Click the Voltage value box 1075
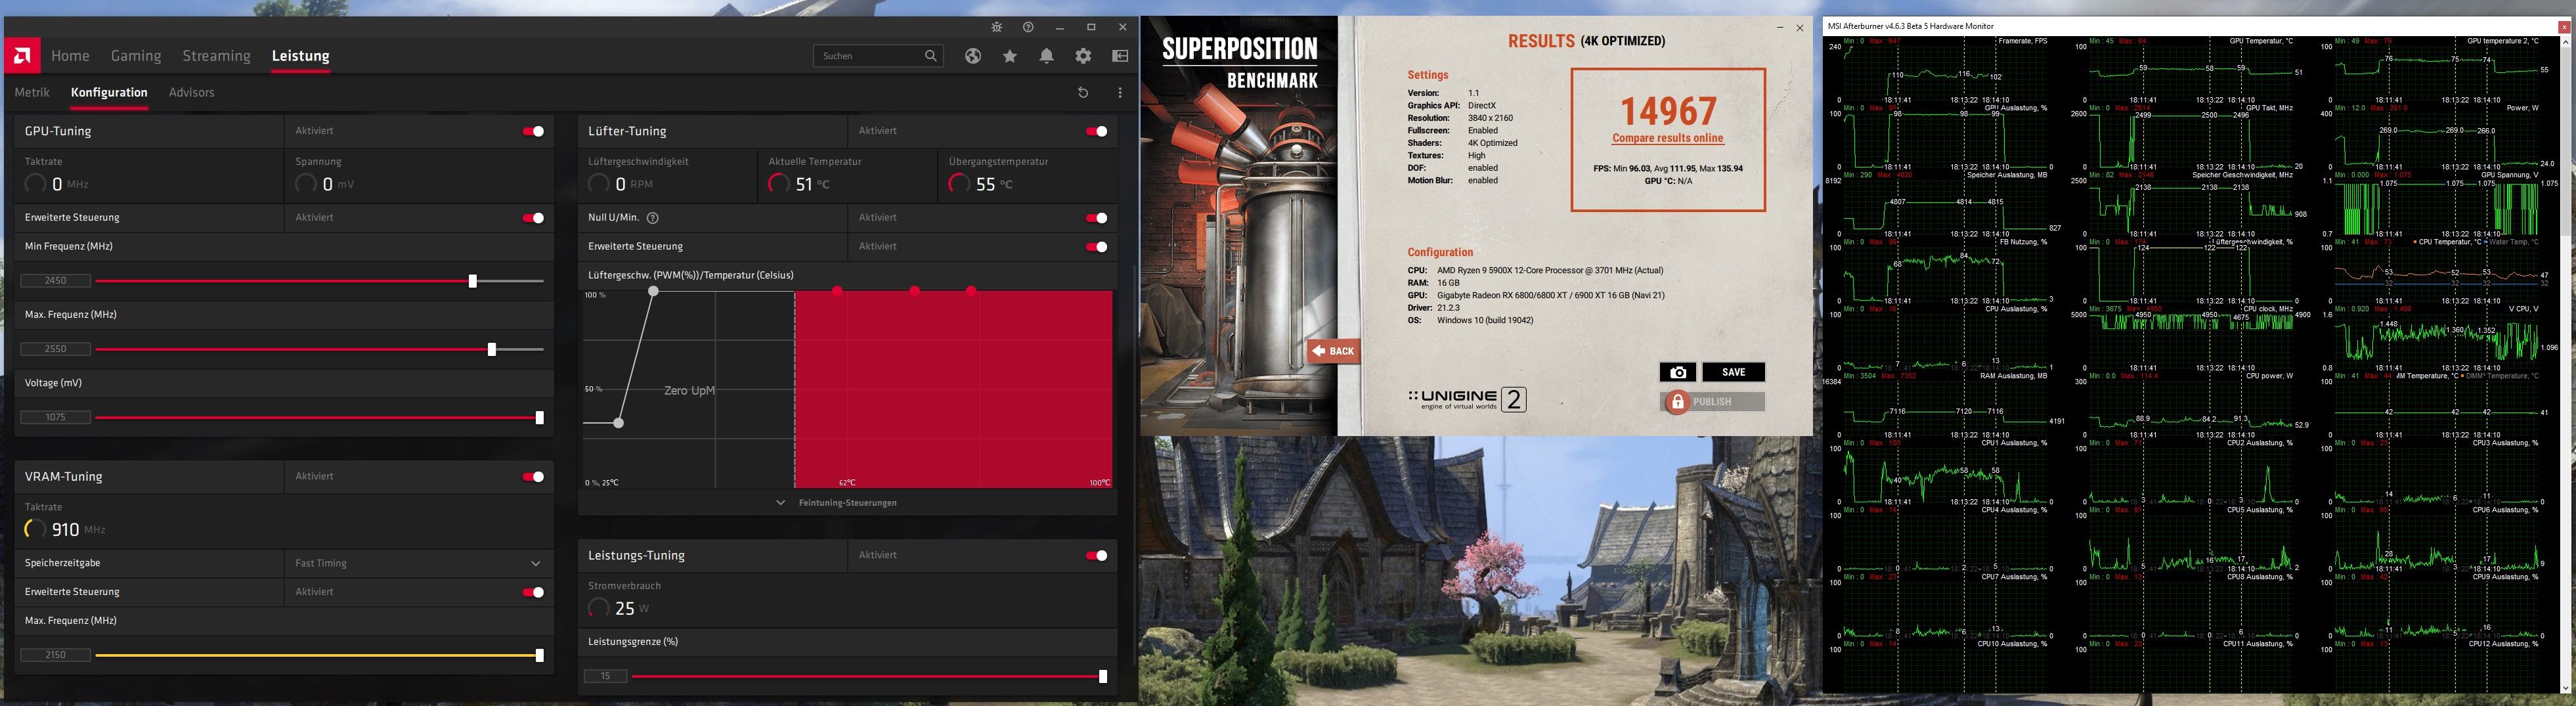The height and width of the screenshot is (706, 2576). (x=56, y=418)
